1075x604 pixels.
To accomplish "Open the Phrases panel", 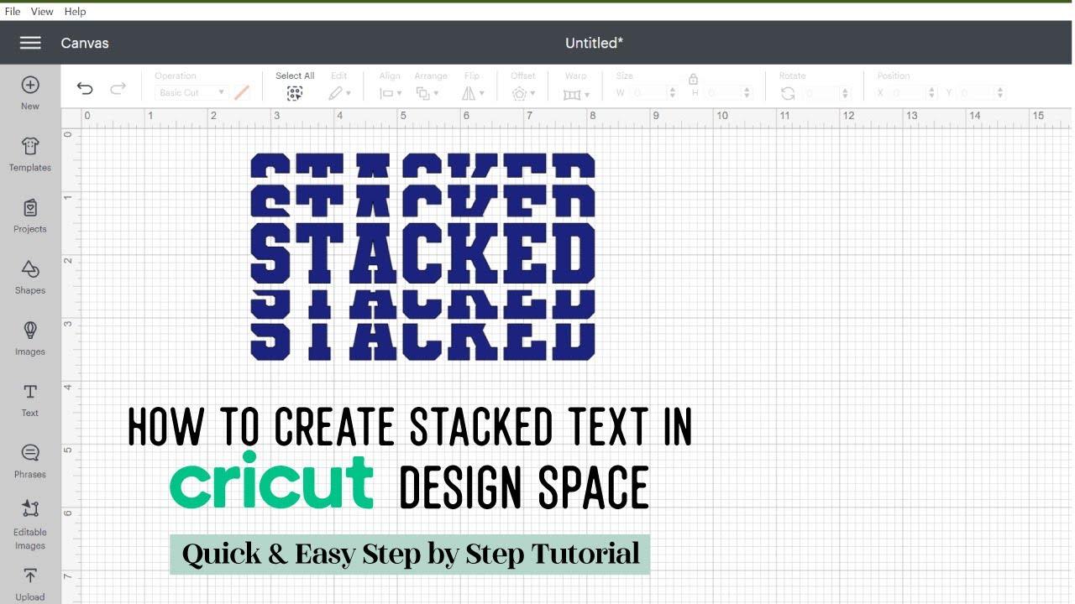I will pyautogui.click(x=30, y=461).
